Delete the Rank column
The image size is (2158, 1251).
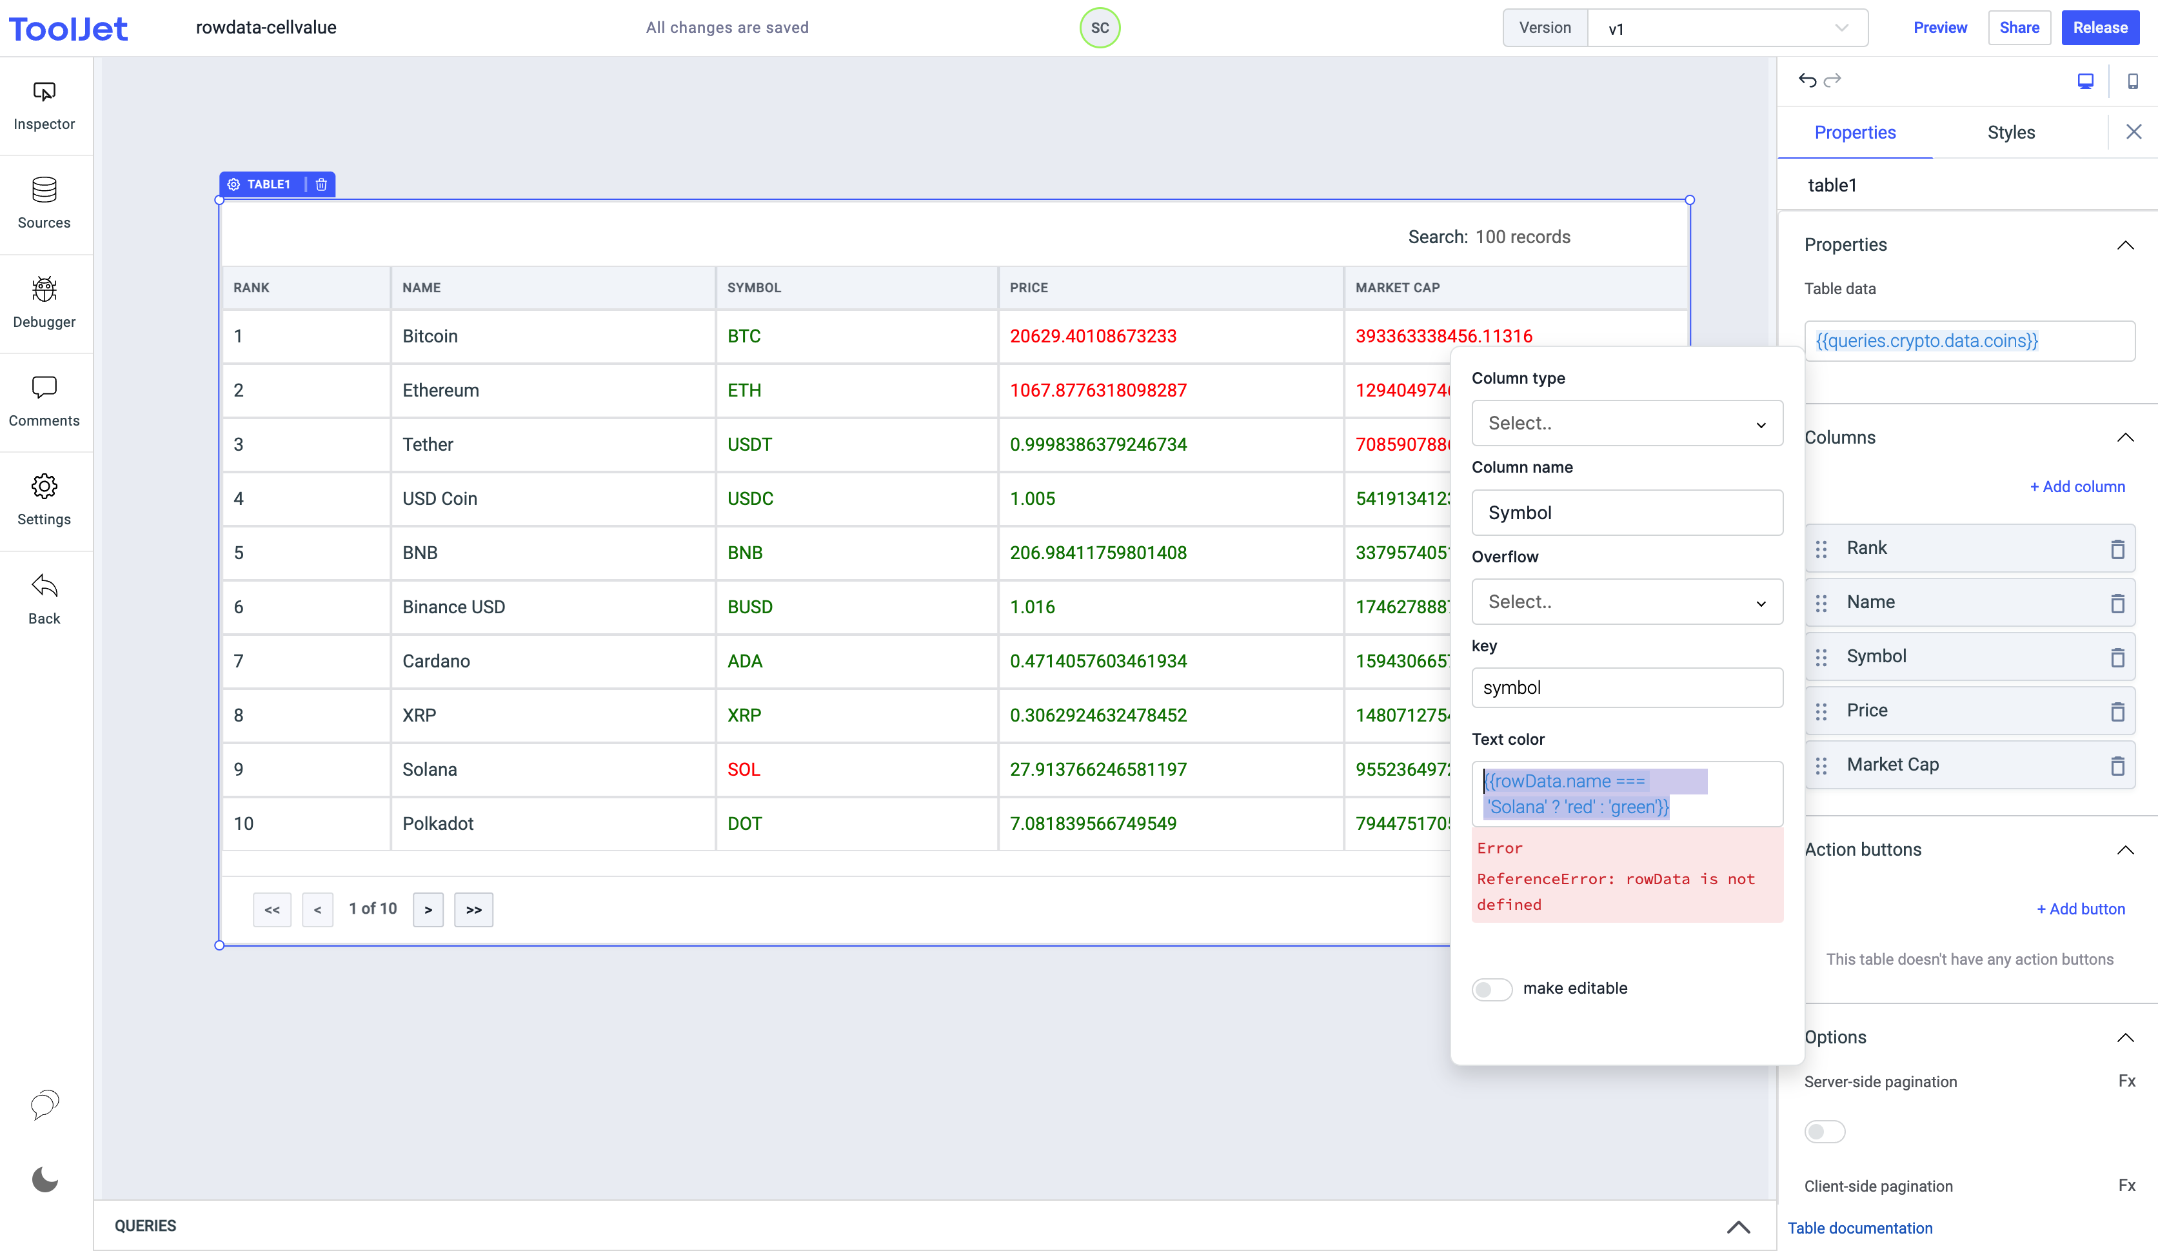[2117, 548]
